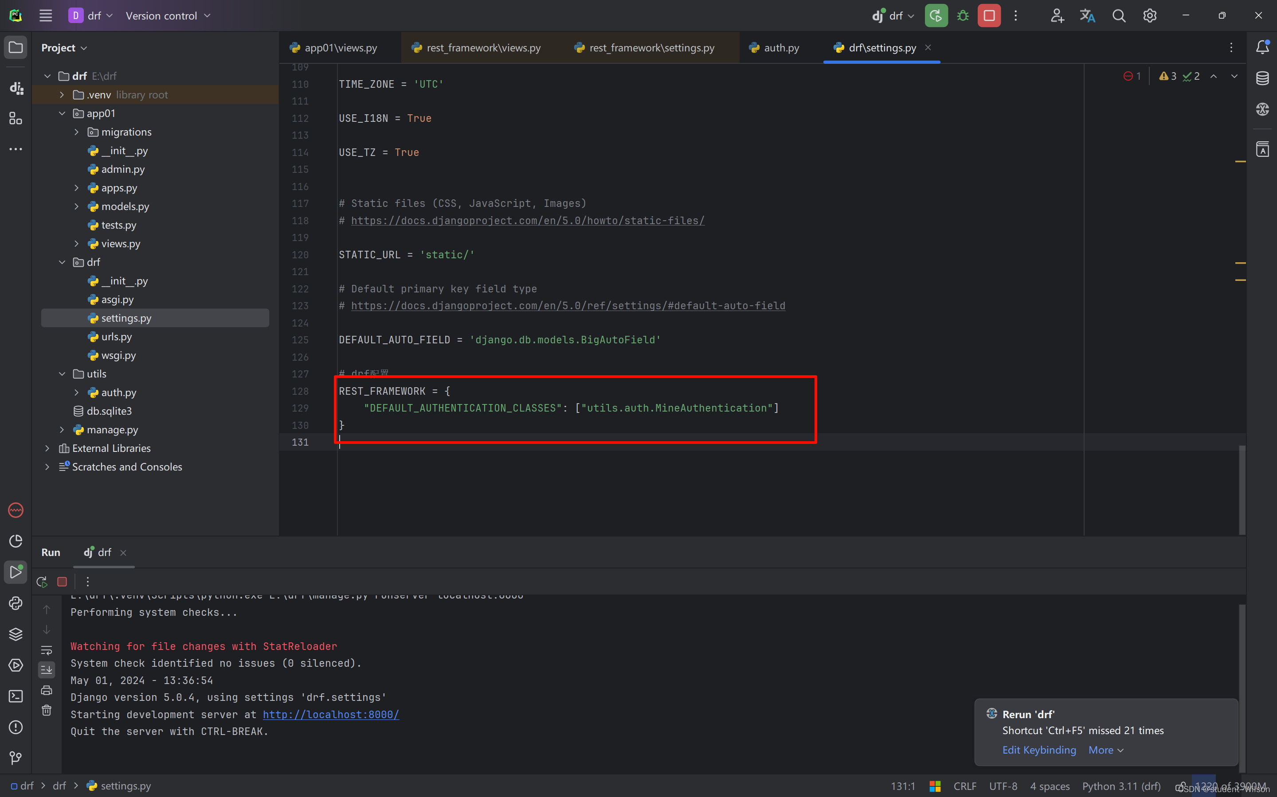Viewport: 1277px width, 797px height.
Task: Open the translation plugin icon
Action: coord(1087,16)
